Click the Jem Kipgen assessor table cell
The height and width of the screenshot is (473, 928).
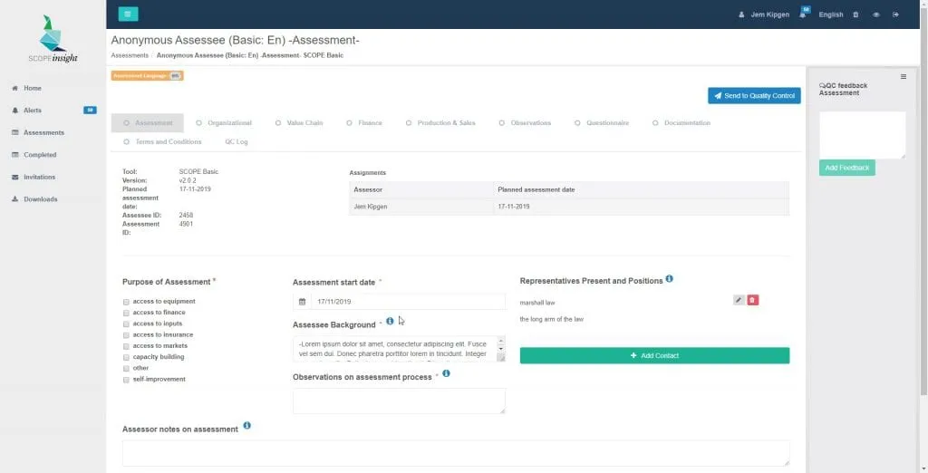[421, 207]
